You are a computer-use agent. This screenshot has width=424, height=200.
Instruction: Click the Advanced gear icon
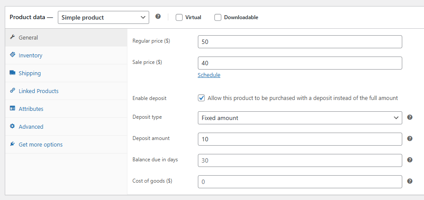click(12, 126)
